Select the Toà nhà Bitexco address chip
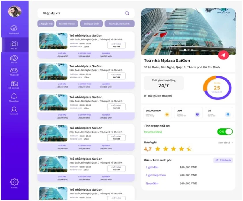243x201 pixels. click(x=67, y=24)
